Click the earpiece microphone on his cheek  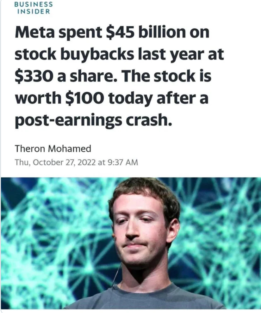[114, 236]
